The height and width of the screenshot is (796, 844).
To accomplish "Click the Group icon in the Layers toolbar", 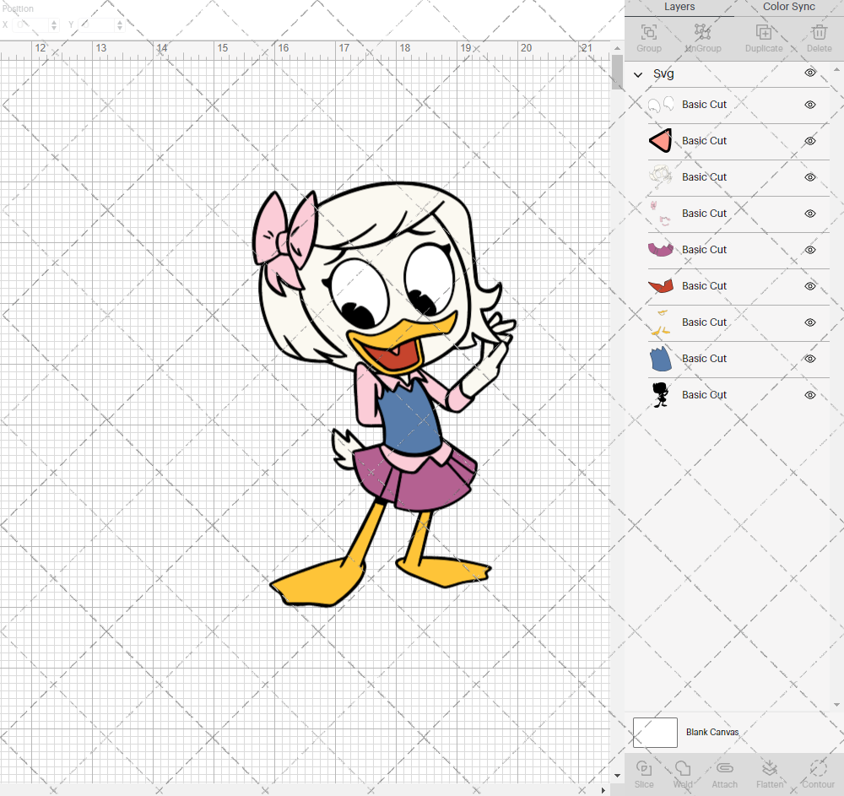I will click(x=648, y=32).
